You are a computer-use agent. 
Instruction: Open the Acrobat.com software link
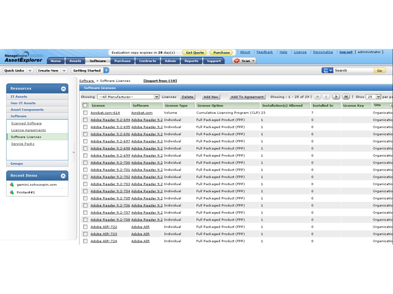[x=142, y=113]
